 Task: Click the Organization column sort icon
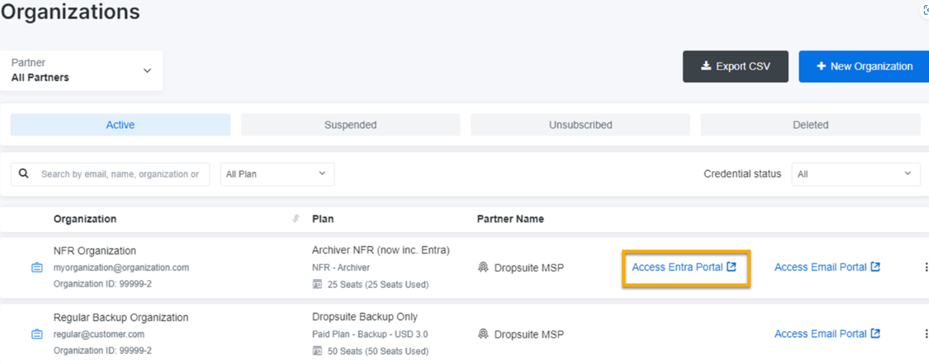tap(296, 219)
